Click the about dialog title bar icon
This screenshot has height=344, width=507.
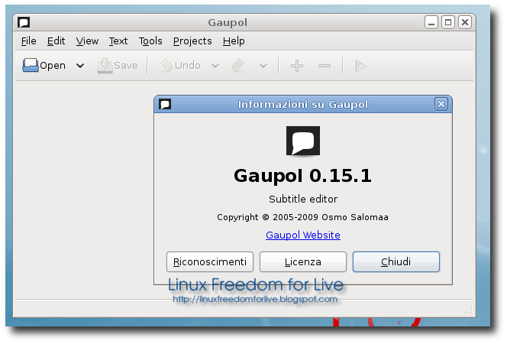(165, 104)
